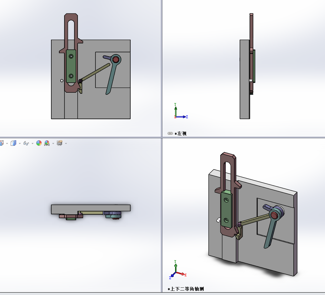Expand the apply scene dropdown arrow

coord(53,143)
